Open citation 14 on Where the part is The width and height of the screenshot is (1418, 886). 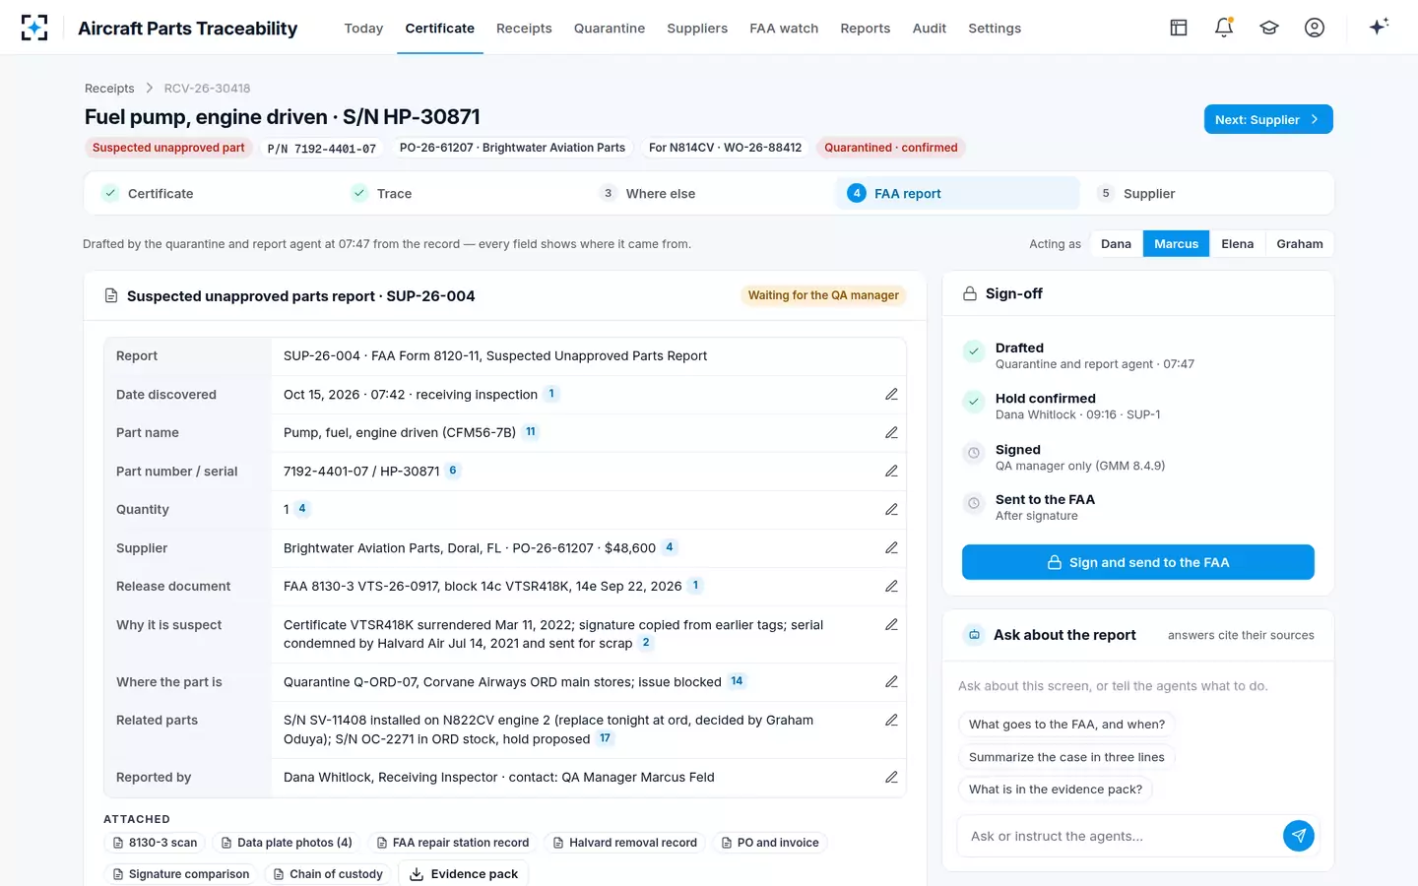point(737,681)
